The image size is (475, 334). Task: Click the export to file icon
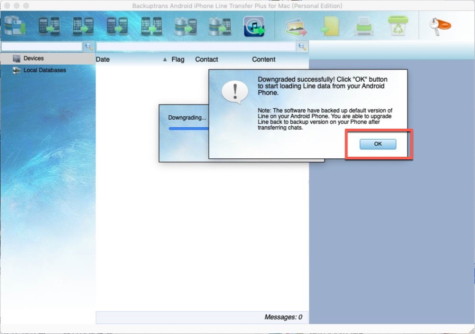tap(330, 27)
